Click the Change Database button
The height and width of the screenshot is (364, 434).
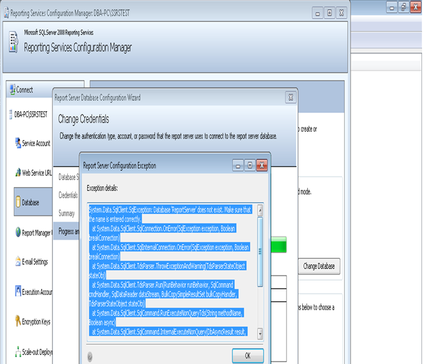[319, 267]
